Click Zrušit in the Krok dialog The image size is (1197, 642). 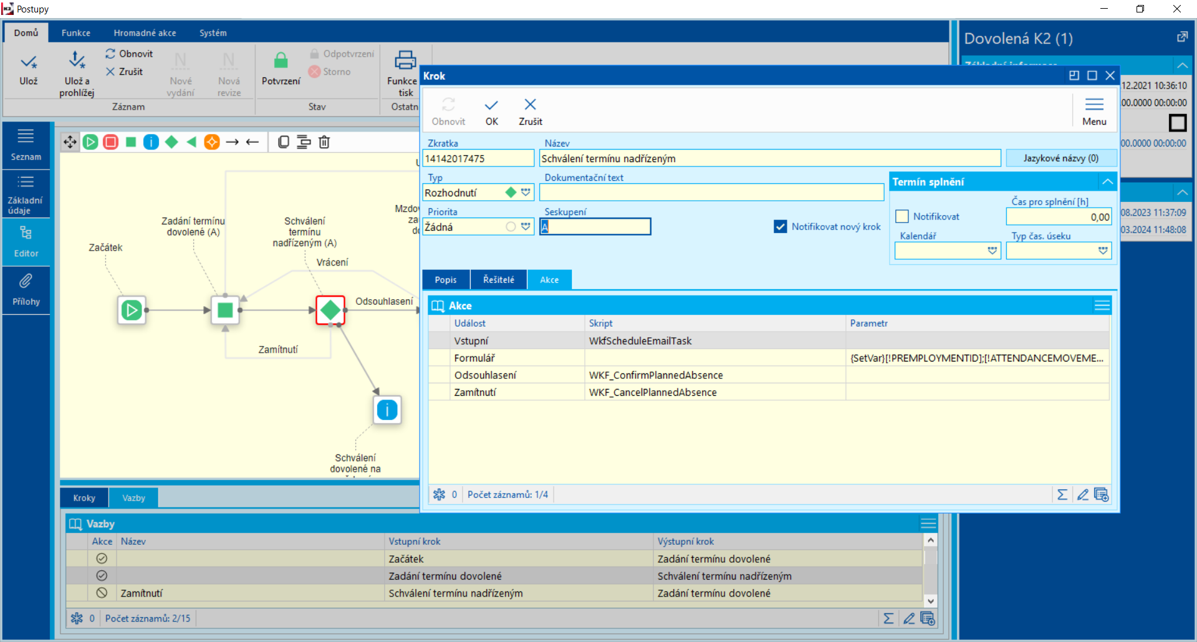[x=530, y=111]
